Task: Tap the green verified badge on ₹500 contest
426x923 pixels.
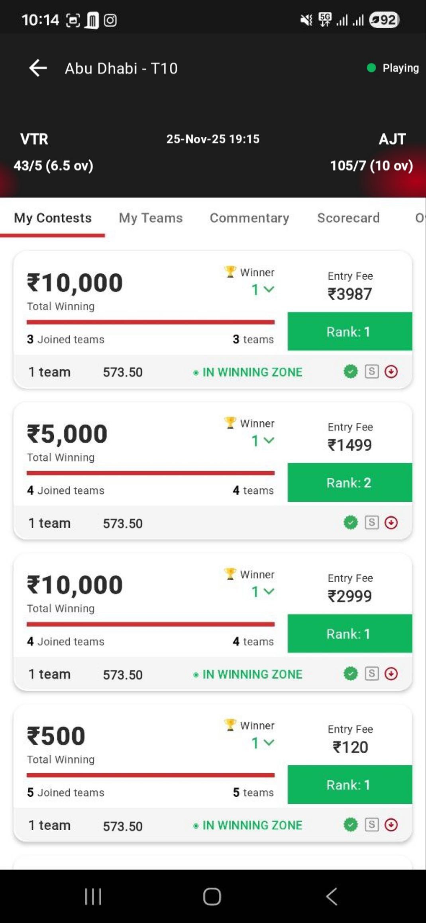Action: [x=350, y=825]
